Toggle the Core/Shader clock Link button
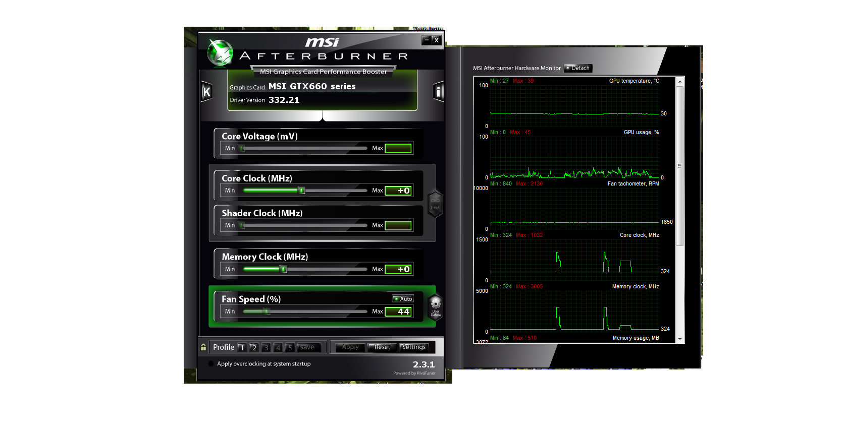845x432 pixels. pos(435,204)
